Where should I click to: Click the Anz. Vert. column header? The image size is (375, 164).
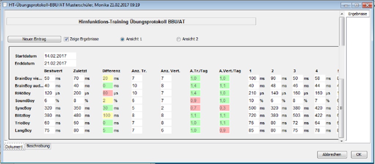(x=171, y=71)
